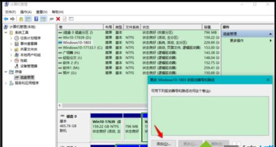
Task: Click the Forward arrow in toolbar
Action: [x=12, y=19]
